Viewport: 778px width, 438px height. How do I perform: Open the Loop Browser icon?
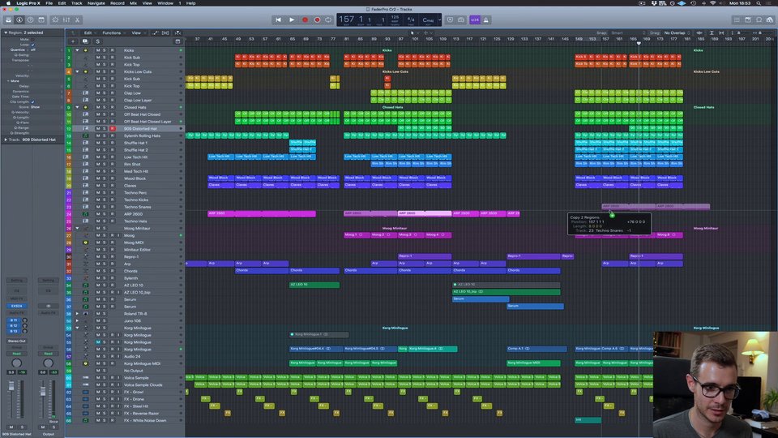click(x=759, y=19)
